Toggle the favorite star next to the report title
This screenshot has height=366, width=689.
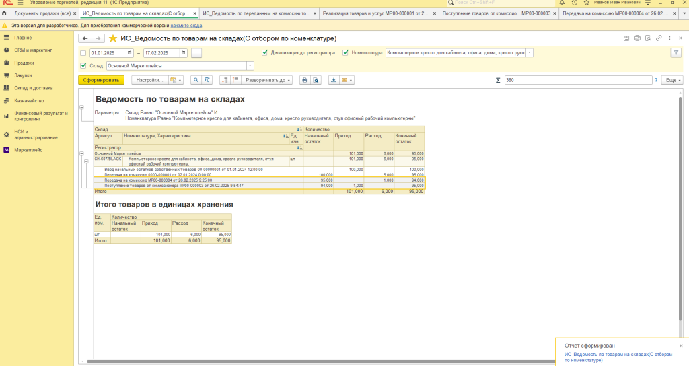[x=113, y=38]
